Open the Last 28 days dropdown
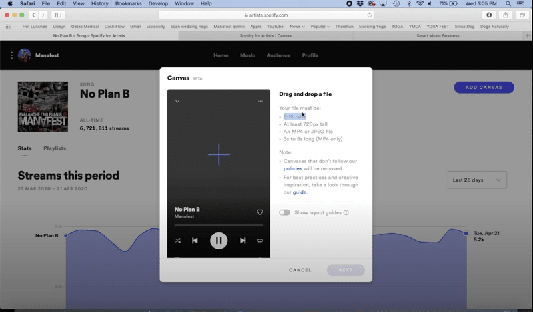The width and height of the screenshot is (533, 312). pos(477,180)
